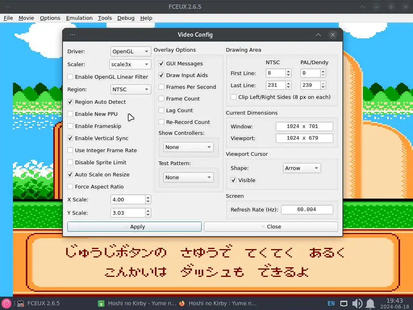The height and width of the screenshot is (310, 413).
Task: Shade the Video Config window with up-arrow
Action: [318, 35]
